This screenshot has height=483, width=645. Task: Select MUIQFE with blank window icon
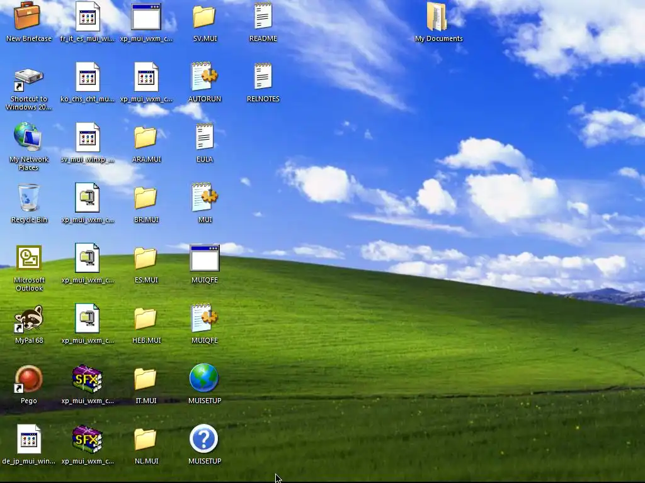[205, 258]
